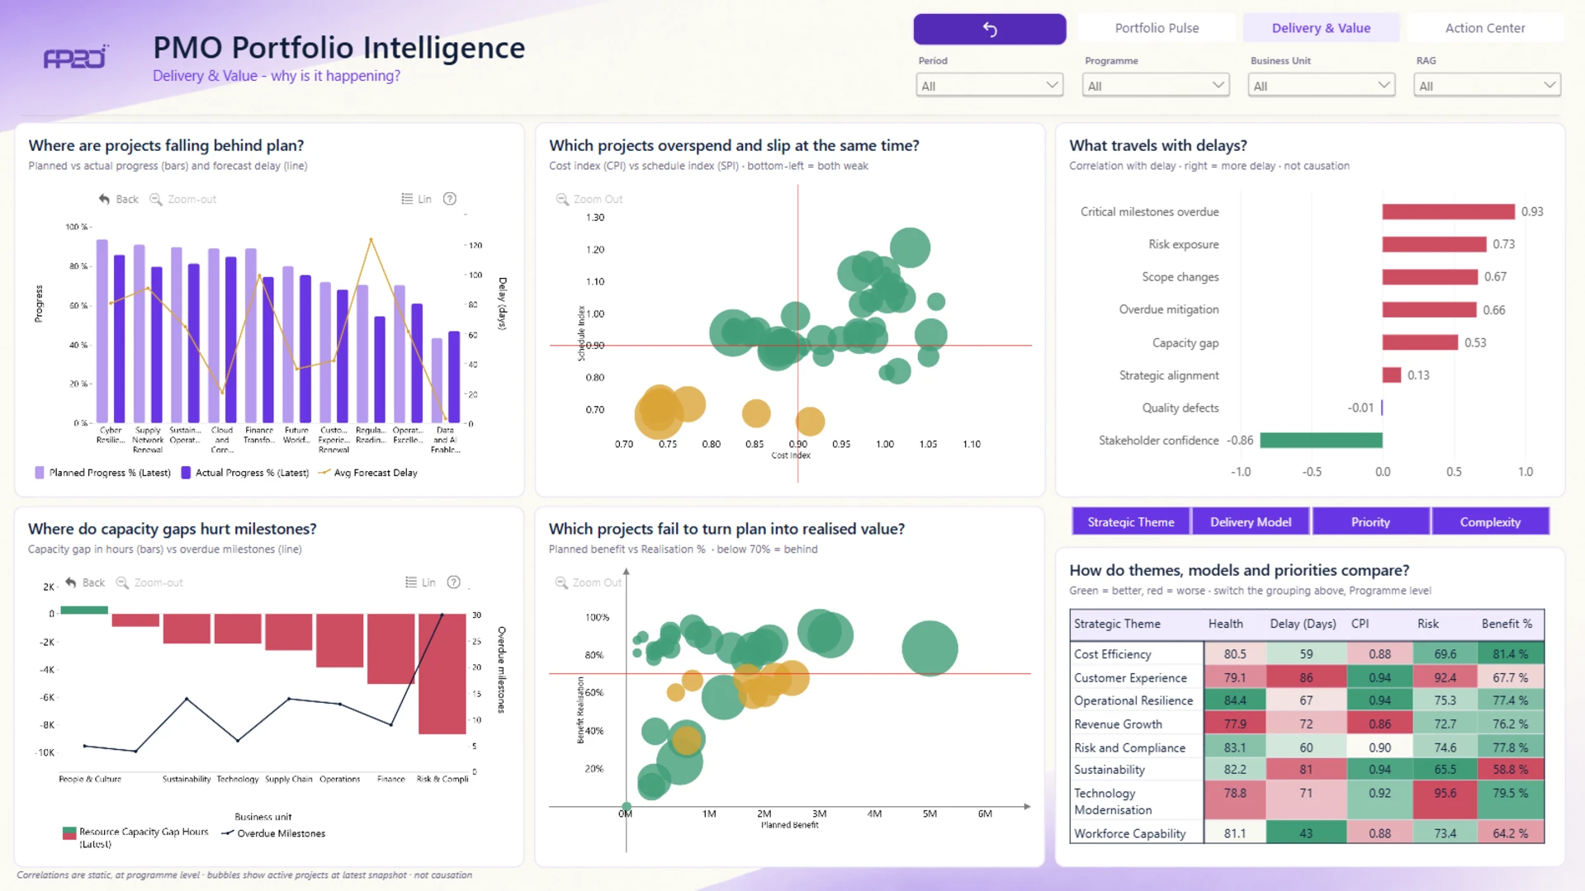Toggle Lin scale icon in progress chart

click(407, 199)
